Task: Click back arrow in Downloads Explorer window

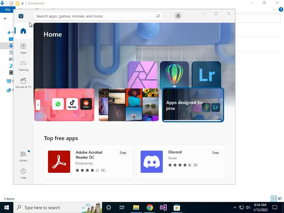Action: click(5, 19)
